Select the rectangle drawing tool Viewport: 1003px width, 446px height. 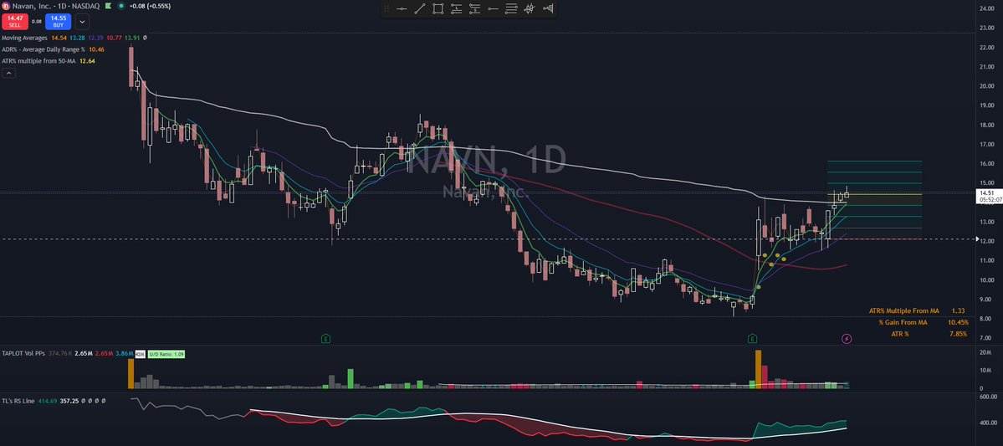pyautogui.click(x=438, y=9)
